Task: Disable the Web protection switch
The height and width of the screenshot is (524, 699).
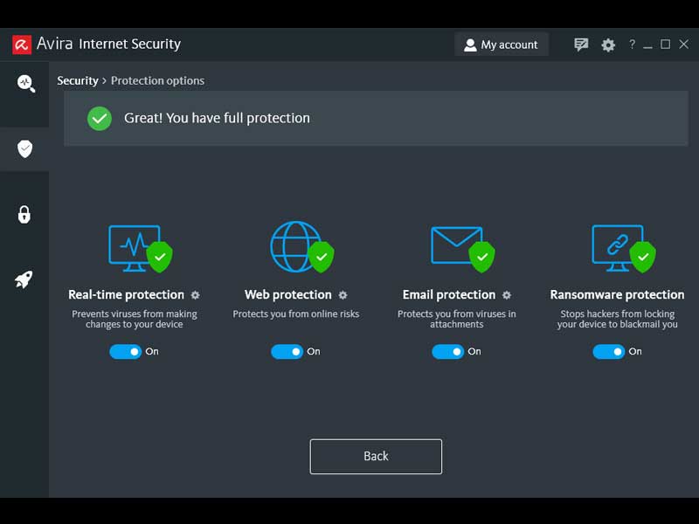Action: 287,351
